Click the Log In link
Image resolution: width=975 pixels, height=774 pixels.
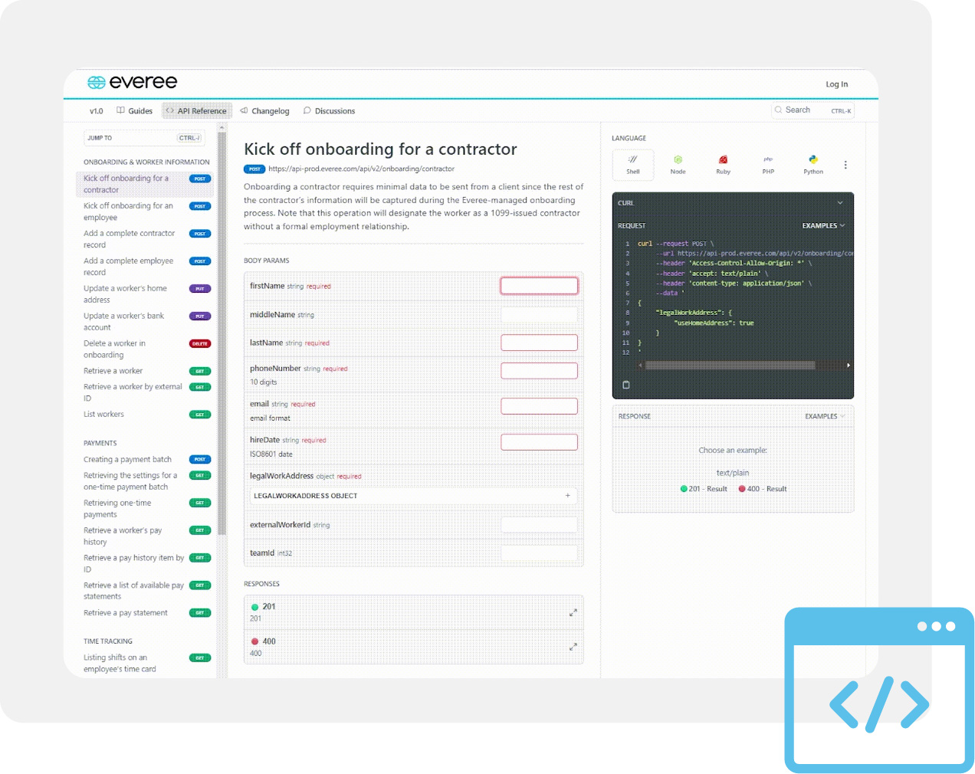pos(836,84)
